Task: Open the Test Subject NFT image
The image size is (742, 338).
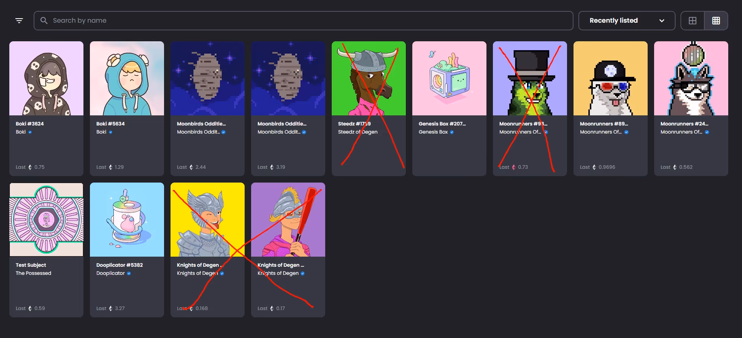Action: (x=46, y=219)
